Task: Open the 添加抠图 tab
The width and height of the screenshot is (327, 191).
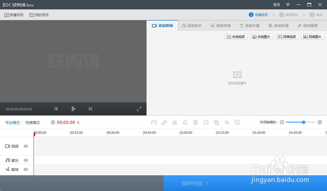Action: [x=307, y=26]
